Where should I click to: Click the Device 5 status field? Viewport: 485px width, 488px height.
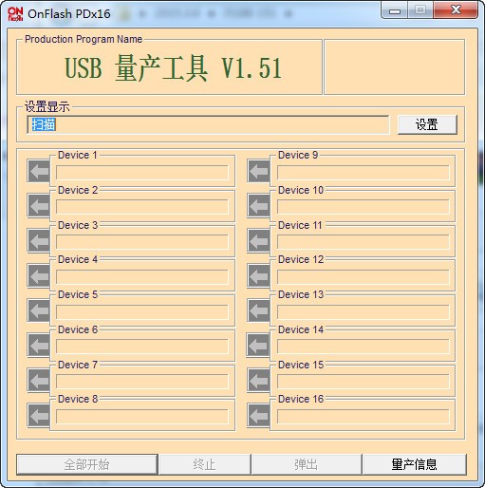point(142,311)
